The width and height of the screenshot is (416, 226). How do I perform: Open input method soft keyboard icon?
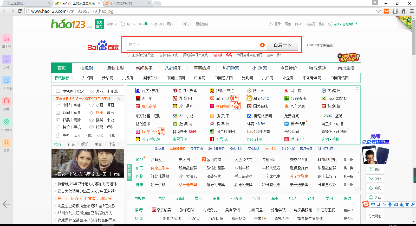pyautogui.click(x=395, y=204)
